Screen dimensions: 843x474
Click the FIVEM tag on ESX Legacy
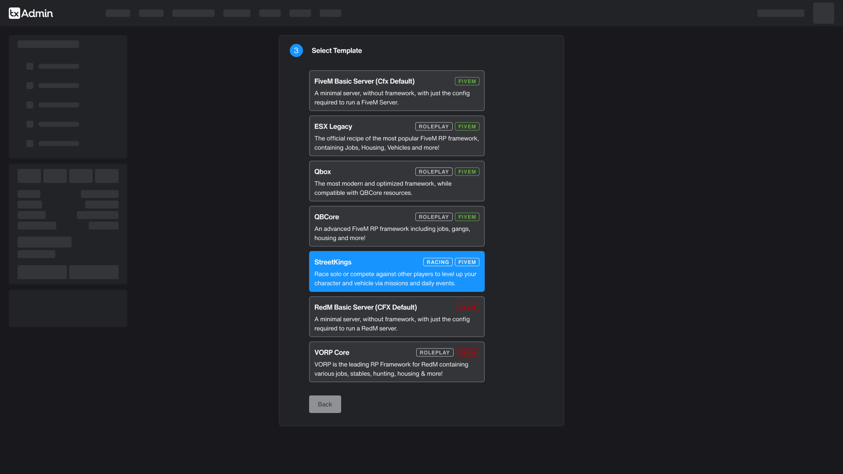click(x=467, y=127)
